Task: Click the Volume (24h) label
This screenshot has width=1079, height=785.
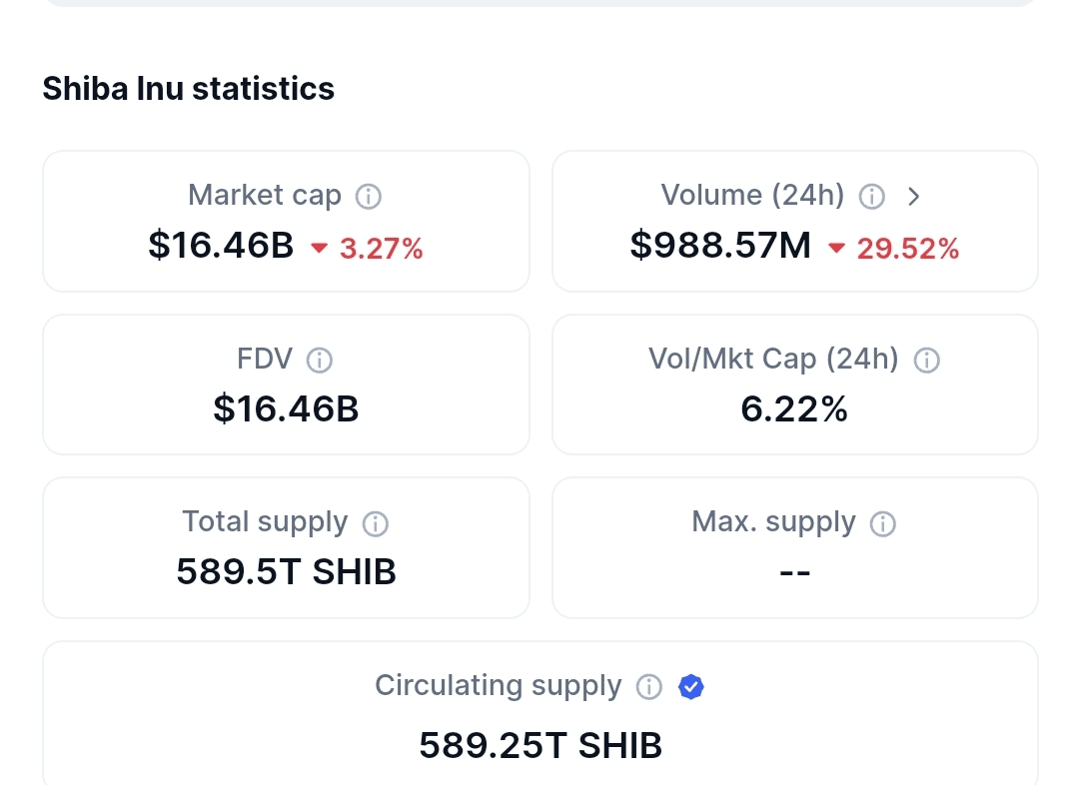Action: pos(752,195)
